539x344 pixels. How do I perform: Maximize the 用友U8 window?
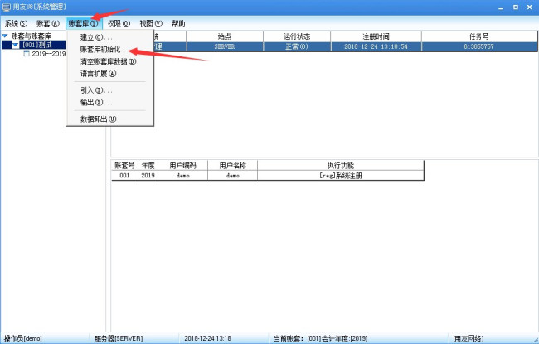[516, 7]
